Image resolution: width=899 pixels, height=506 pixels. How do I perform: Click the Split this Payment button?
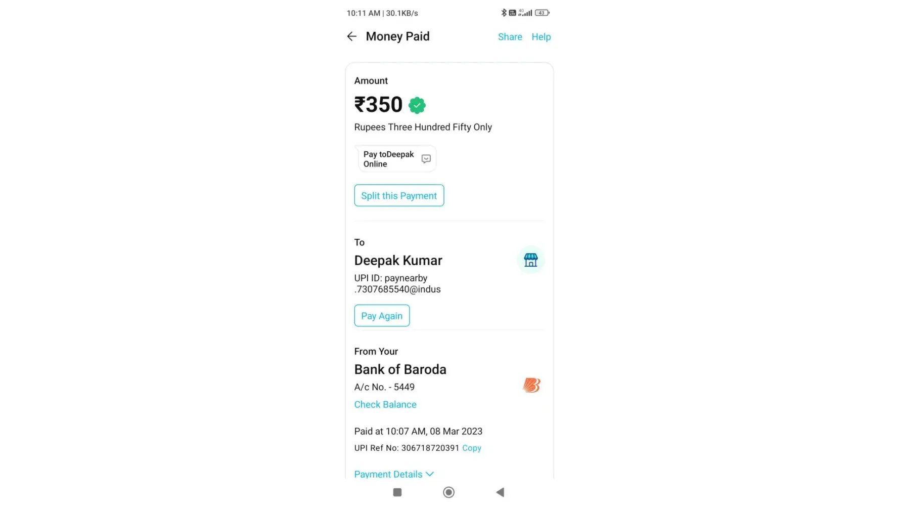coord(399,196)
